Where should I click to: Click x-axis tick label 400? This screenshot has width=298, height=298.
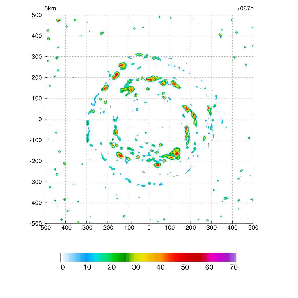[x=233, y=228]
